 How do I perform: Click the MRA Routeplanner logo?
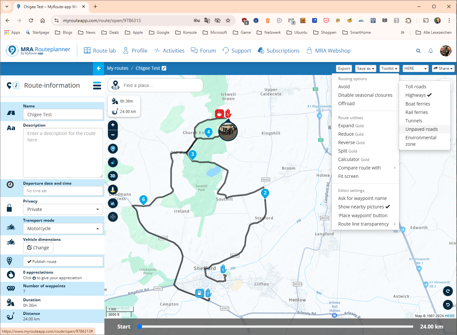tap(38, 51)
